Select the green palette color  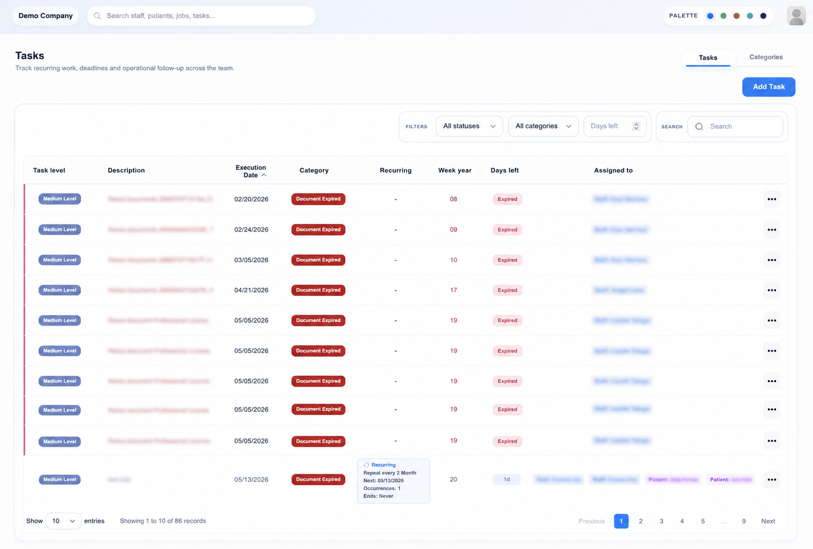coord(723,16)
